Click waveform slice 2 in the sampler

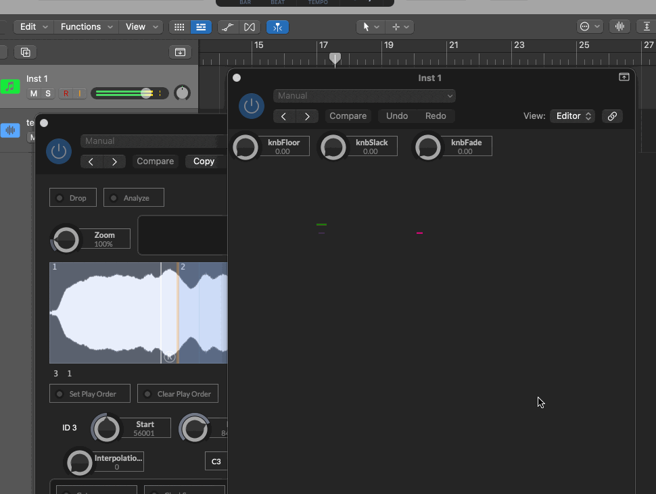coord(204,313)
